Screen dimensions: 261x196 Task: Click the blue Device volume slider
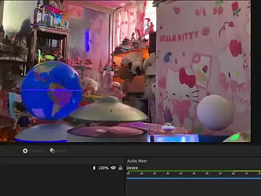point(194,179)
